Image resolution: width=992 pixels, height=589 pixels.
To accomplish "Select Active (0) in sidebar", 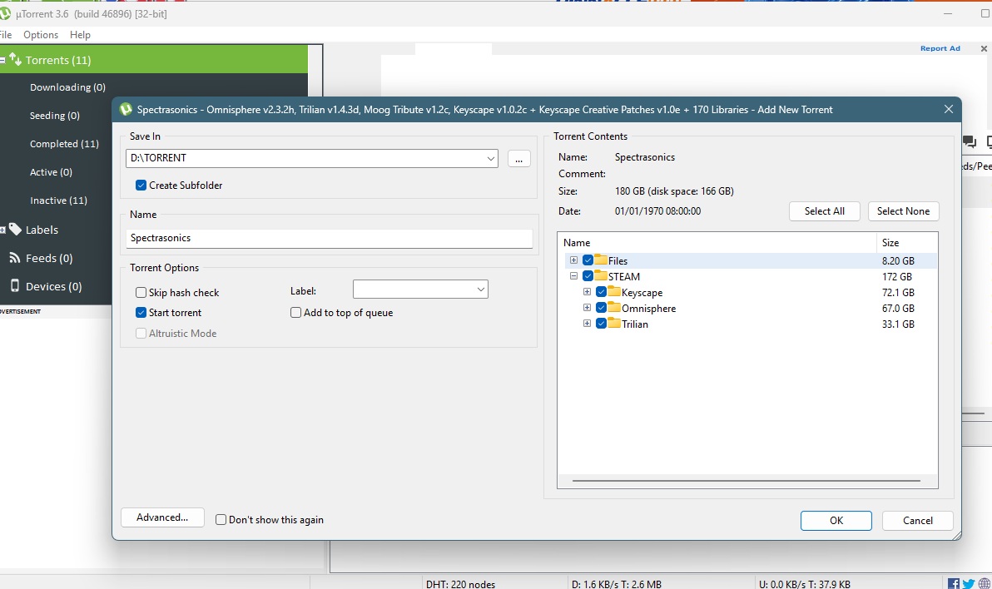I will click(x=51, y=172).
